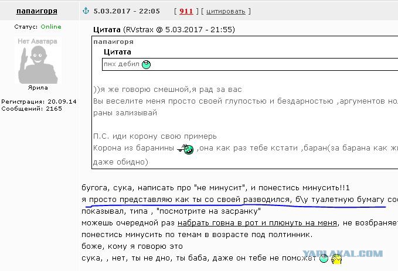Click the line я просто представляю как ты
Screen dimensions: 398x271
point(240,200)
